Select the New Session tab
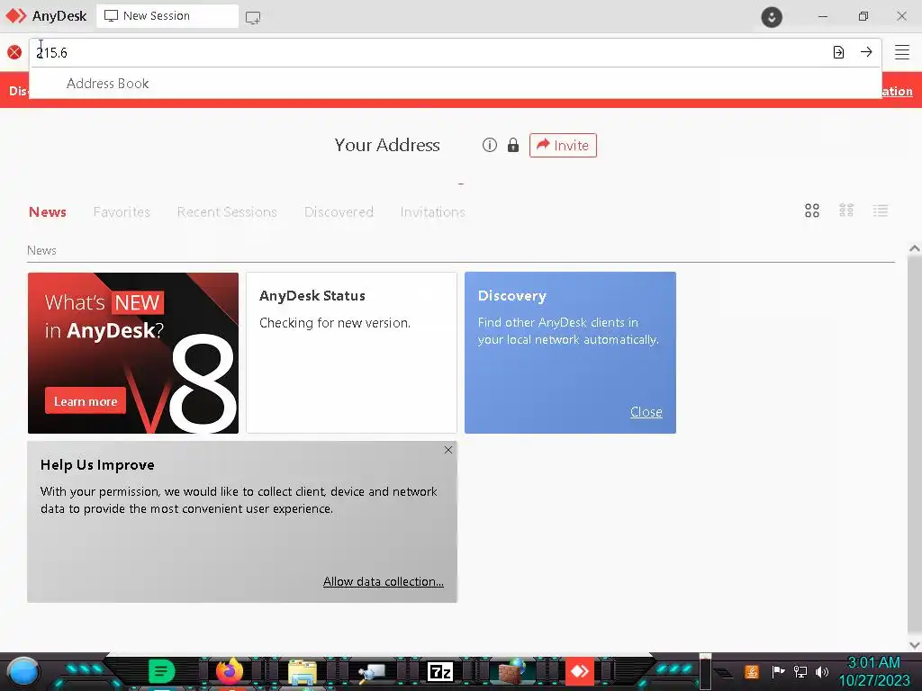Screen dimensions: 922x691 [167, 16]
